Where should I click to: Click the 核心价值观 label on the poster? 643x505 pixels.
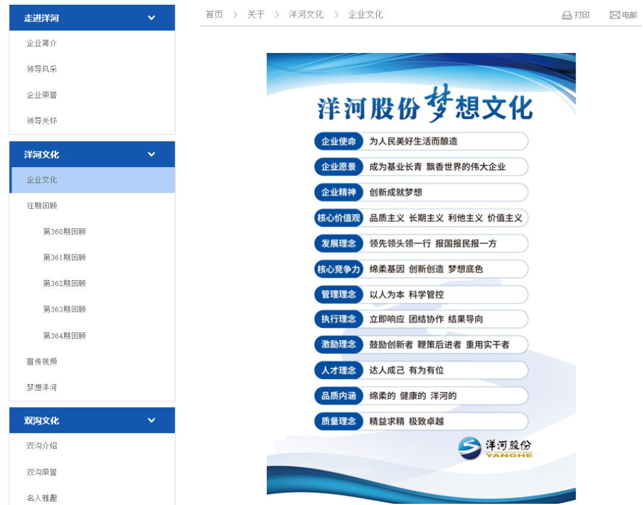coord(339,218)
